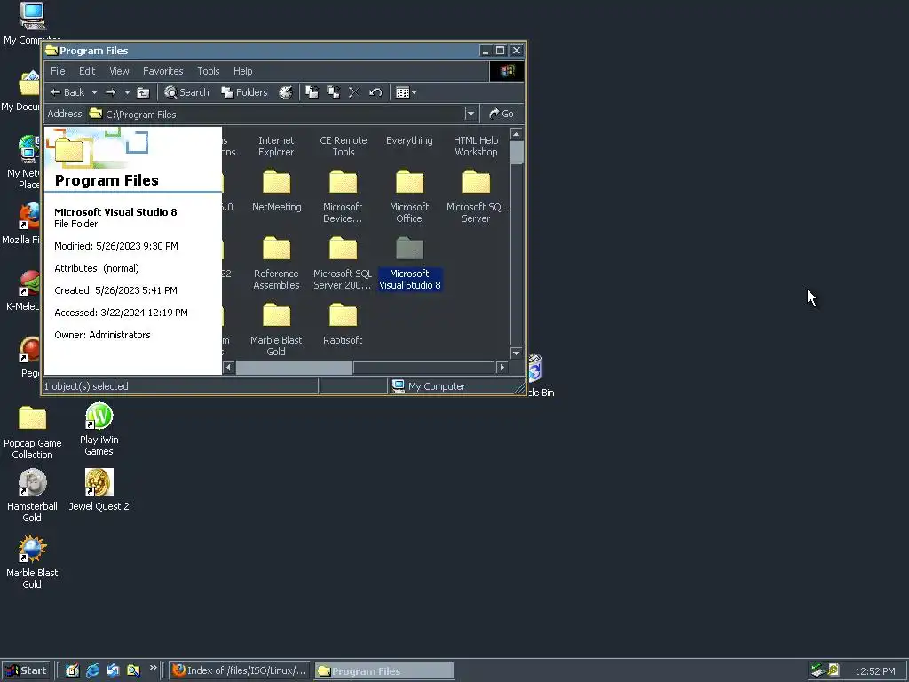Switch to the Firefox Index of /files taskbar button
The width and height of the screenshot is (909, 682).
click(240, 670)
